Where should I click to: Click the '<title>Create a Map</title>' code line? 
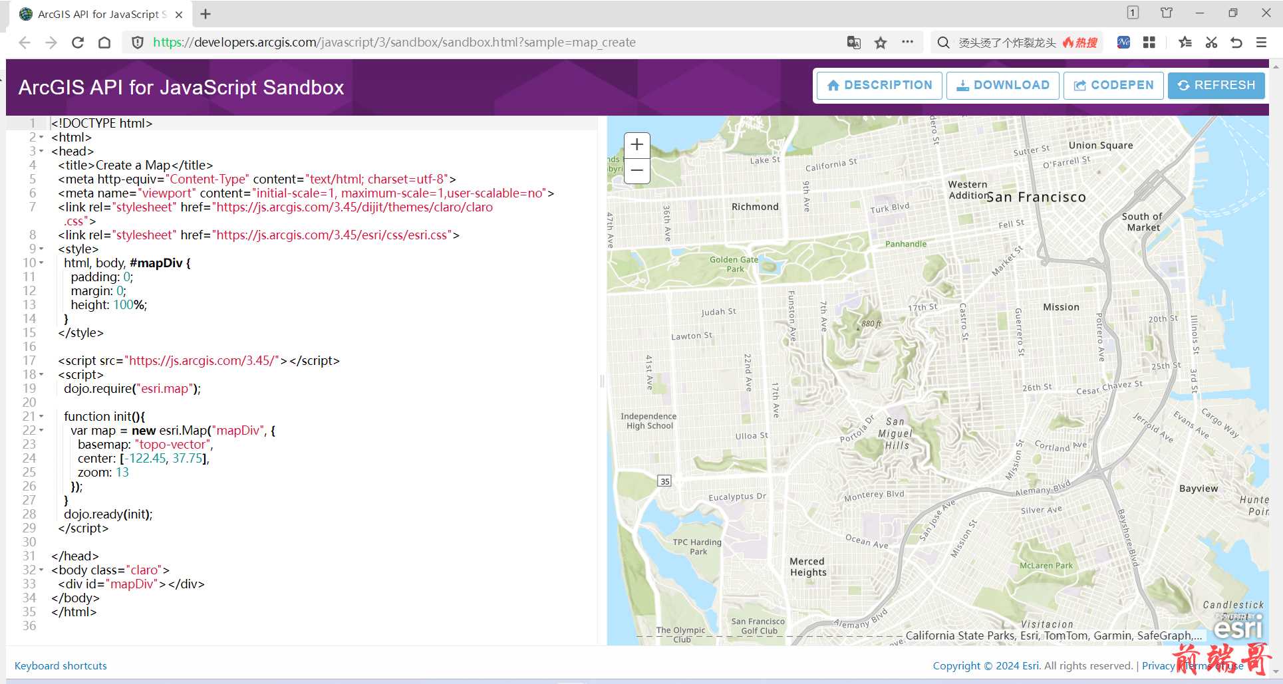[136, 165]
